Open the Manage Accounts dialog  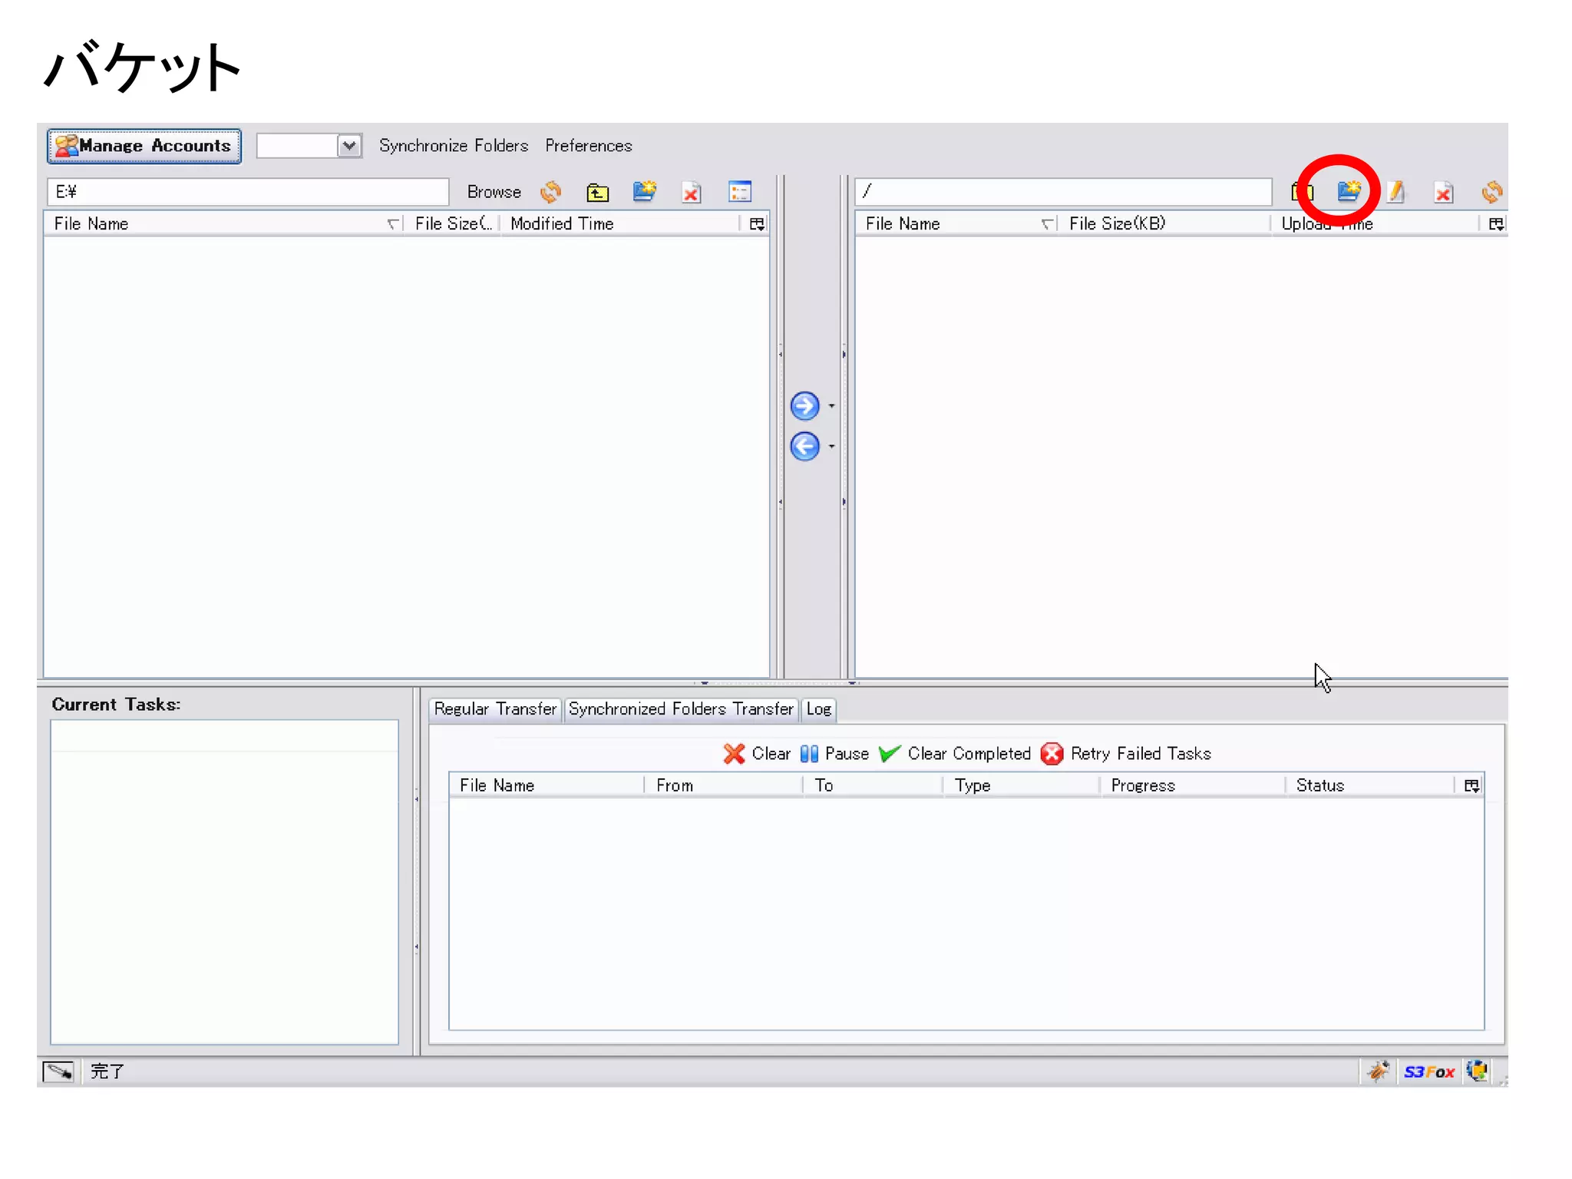pos(144,146)
